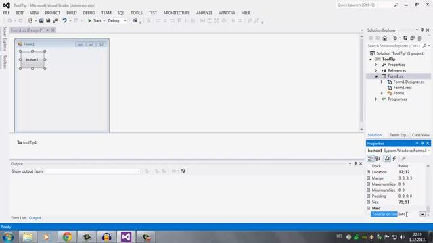
Task: Open File Explorer from the taskbar
Action: pyautogui.click(x=28, y=237)
